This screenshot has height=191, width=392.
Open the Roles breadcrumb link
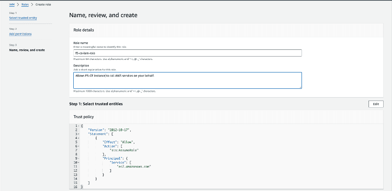click(25, 4)
